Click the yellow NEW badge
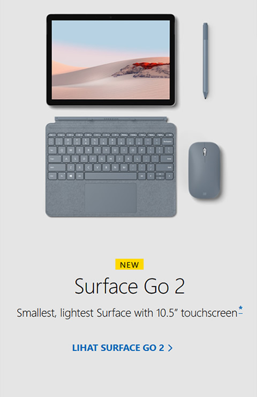This screenshot has width=257, height=397. click(130, 264)
